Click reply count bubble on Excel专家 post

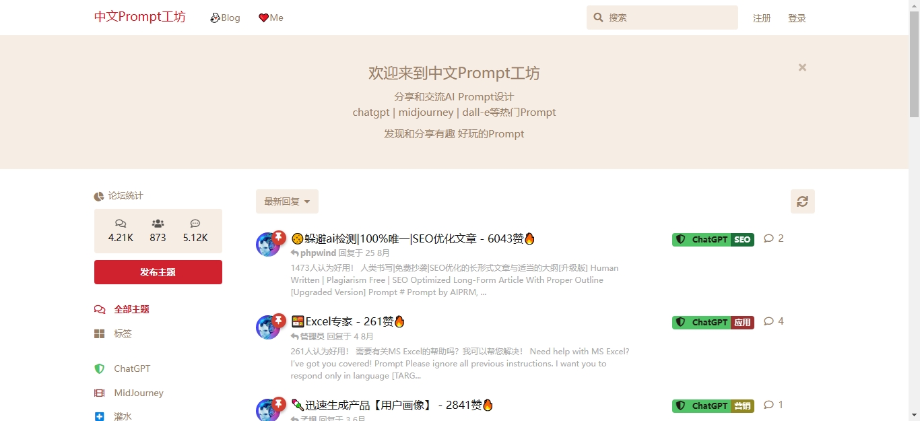(768, 321)
